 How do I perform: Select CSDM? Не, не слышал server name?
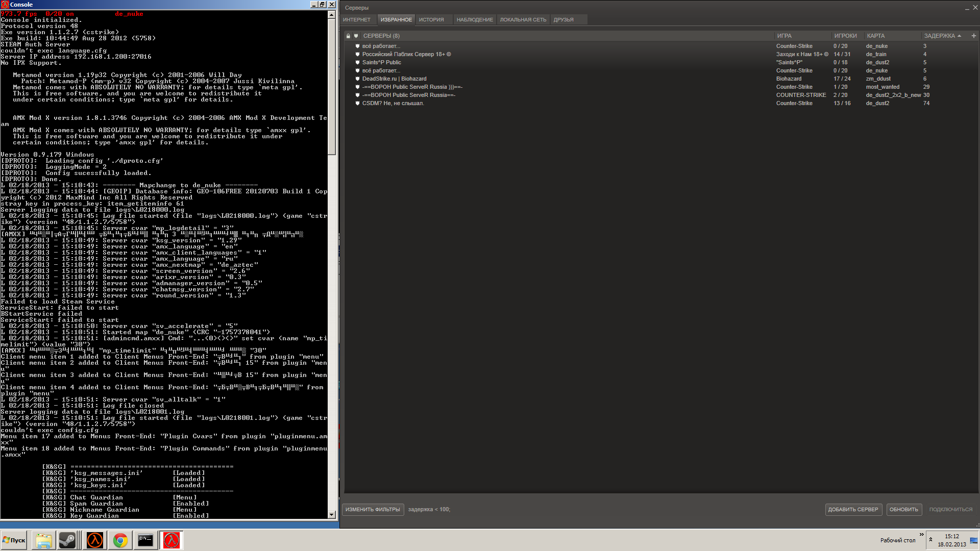pos(393,103)
